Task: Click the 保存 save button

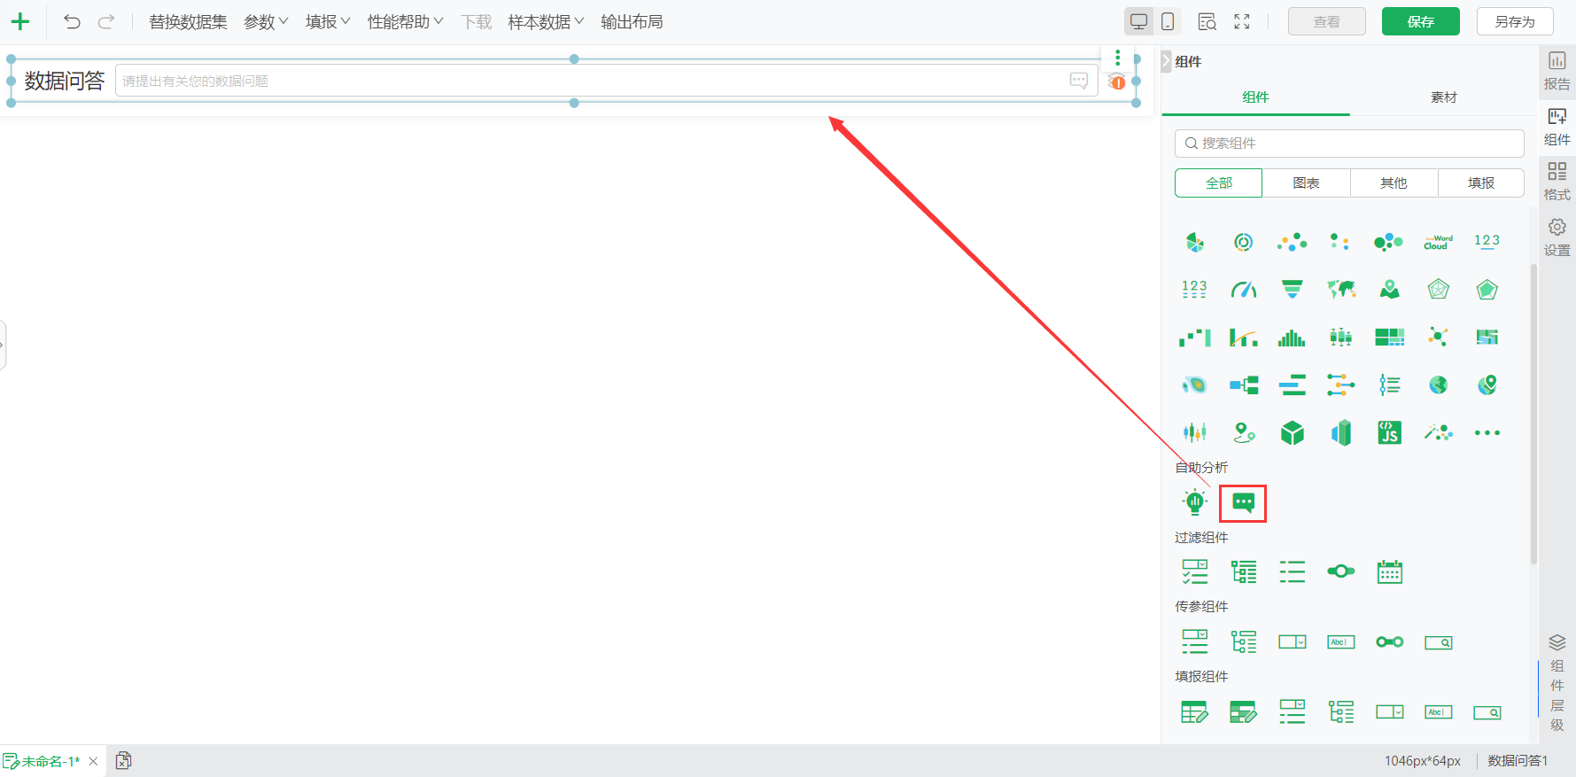Action: [1420, 22]
